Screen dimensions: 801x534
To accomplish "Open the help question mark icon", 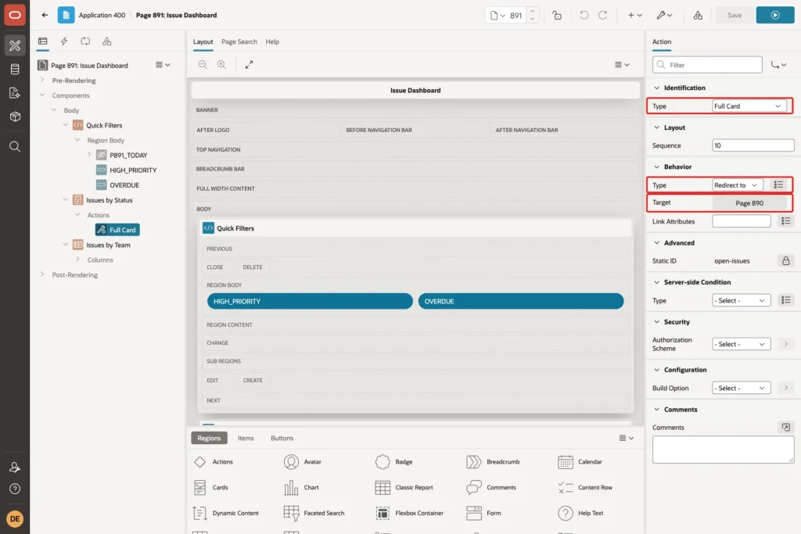I will pos(15,489).
